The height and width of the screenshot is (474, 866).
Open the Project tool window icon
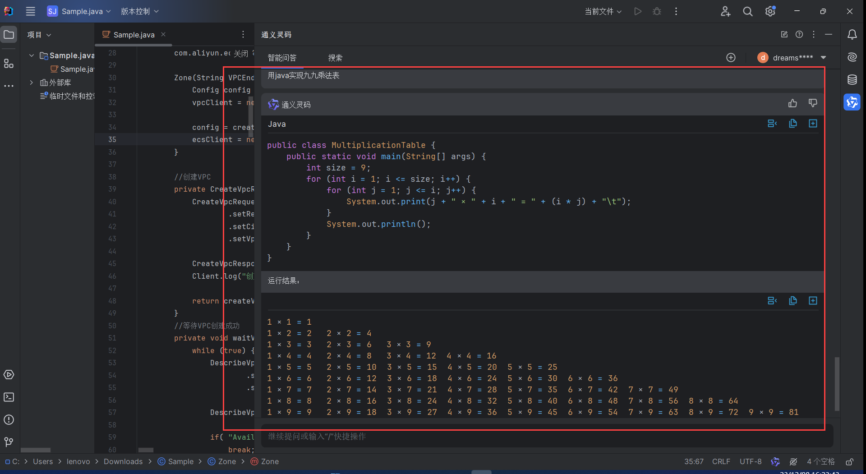(9, 35)
